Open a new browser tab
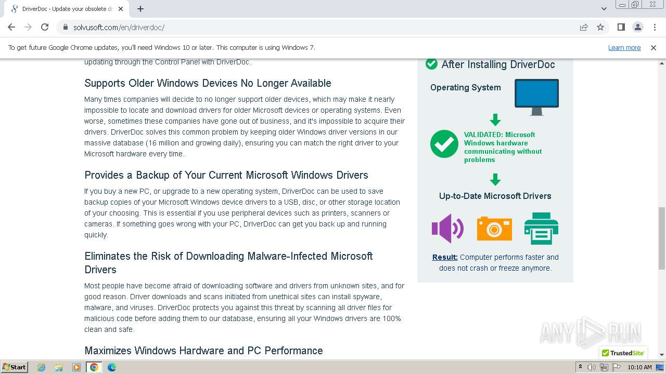The width and height of the screenshot is (666, 374). point(140,9)
